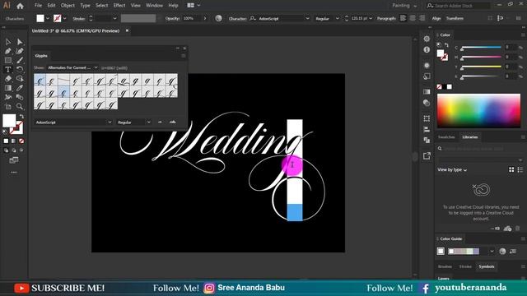Screen dimensions: 527x296
Task: Select the Rectangle tool
Action: [7, 60]
